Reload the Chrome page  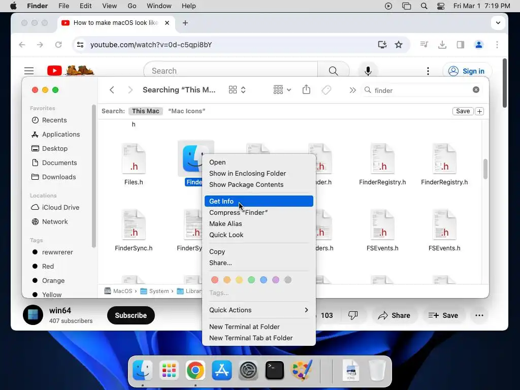(58, 45)
